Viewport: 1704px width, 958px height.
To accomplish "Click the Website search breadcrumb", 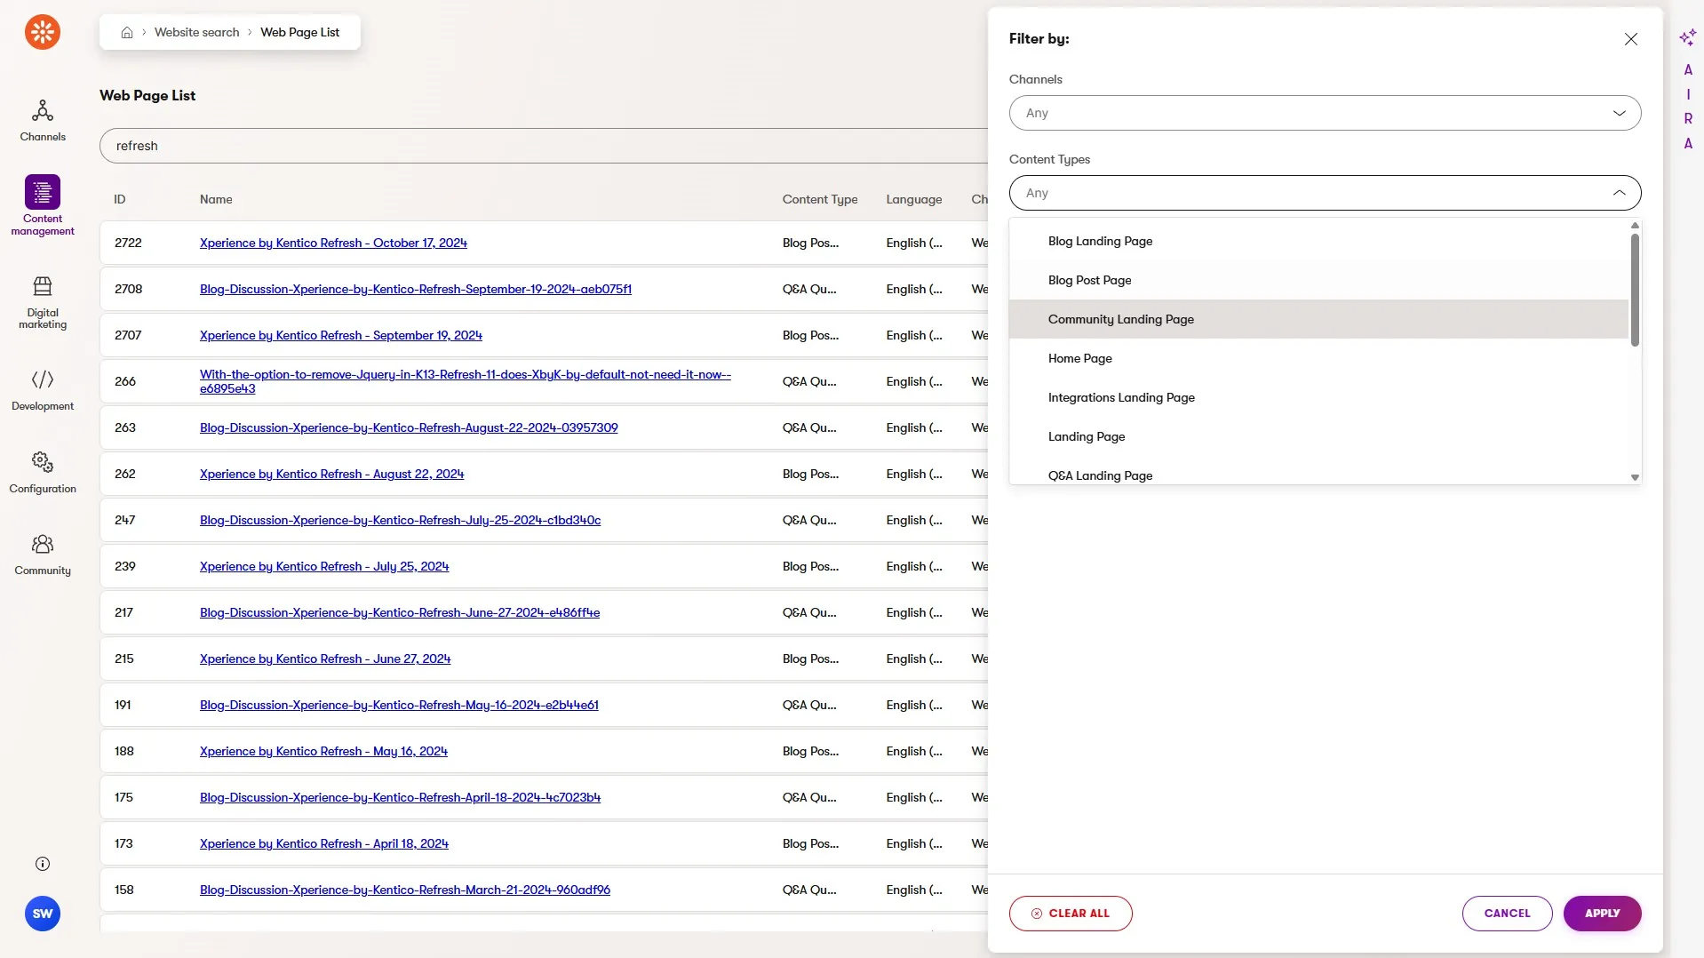I will click(x=196, y=32).
